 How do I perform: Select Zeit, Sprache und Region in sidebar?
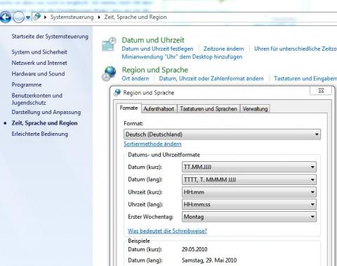[44, 123]
